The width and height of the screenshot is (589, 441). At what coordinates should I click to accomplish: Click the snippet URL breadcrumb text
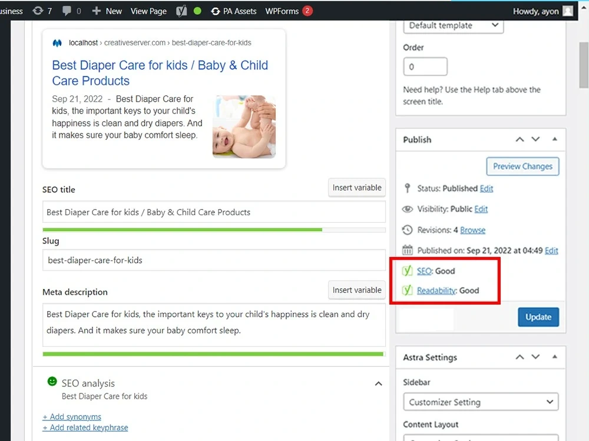tap(160, 43)
